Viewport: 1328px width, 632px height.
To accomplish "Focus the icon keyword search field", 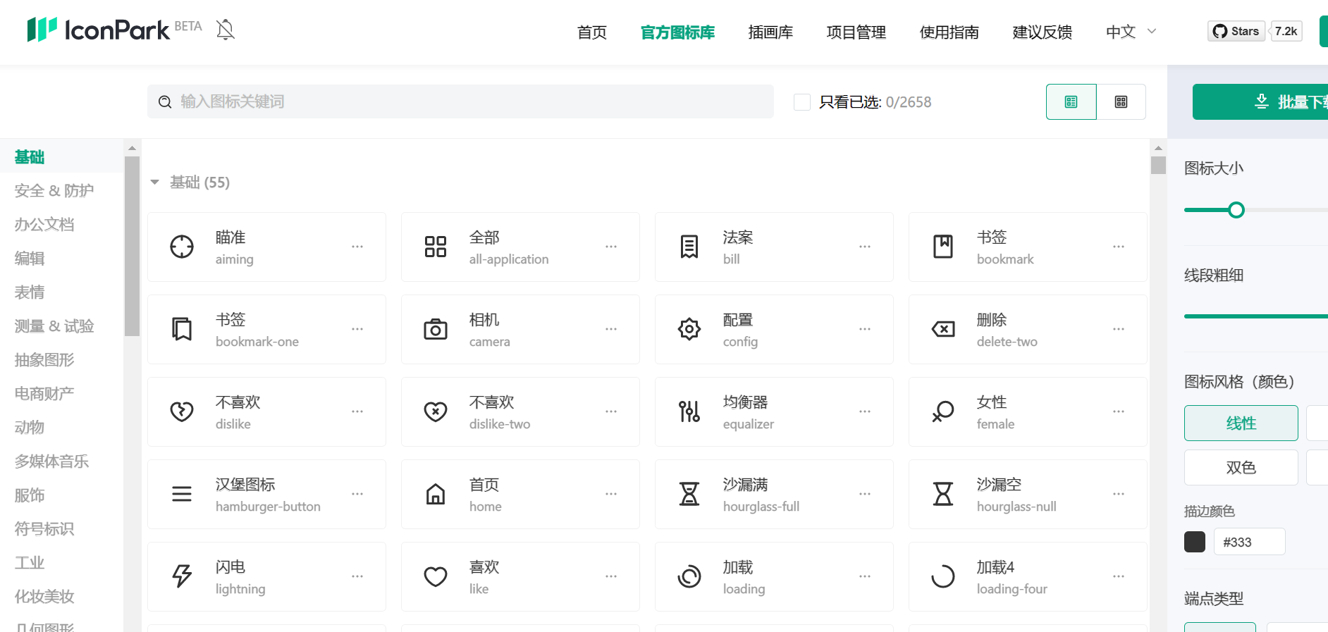I will pos(465,102).
